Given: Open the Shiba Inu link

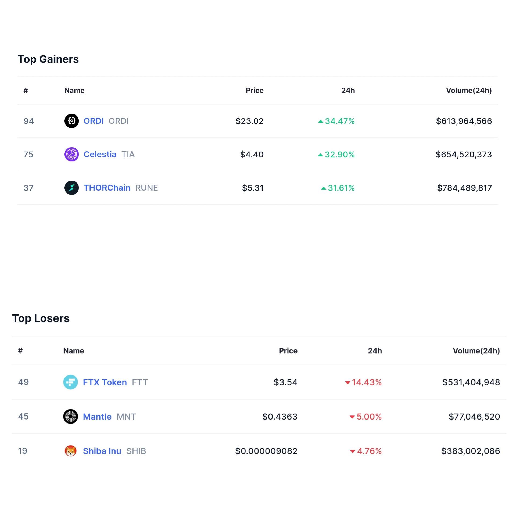Looking at the screenshot, I should (102, 451).
